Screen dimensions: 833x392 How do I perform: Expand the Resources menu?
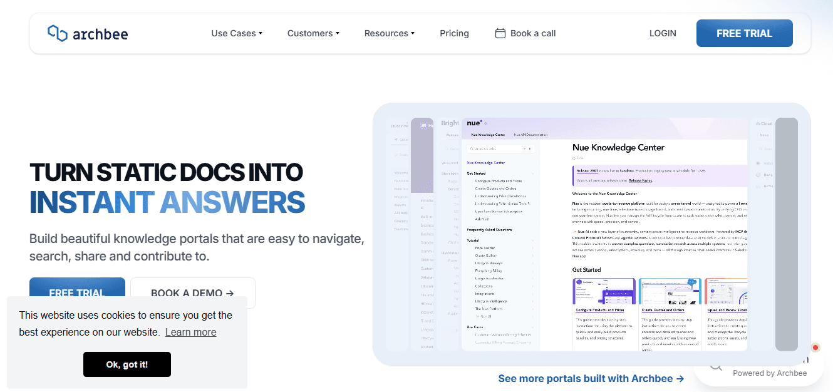390,33
